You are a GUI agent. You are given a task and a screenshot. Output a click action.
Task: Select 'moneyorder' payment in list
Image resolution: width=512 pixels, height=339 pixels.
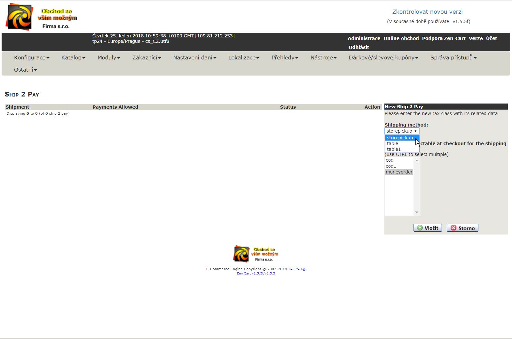coord(399,172)
